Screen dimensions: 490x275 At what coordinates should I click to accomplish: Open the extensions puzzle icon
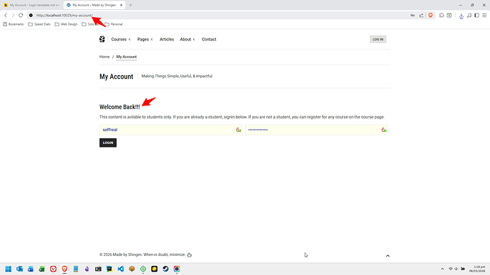(442, 16)
